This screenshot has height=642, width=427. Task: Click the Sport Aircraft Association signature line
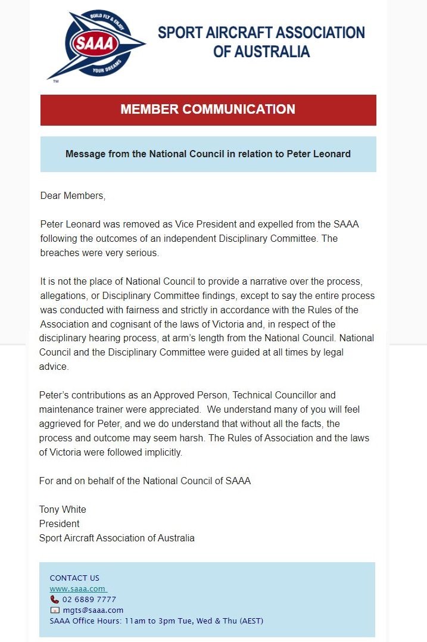117,538
